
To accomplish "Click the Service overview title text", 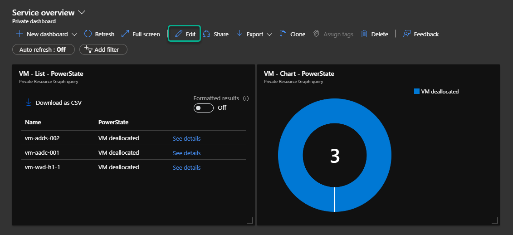I will pyautogui.click(x=44, y=12).
